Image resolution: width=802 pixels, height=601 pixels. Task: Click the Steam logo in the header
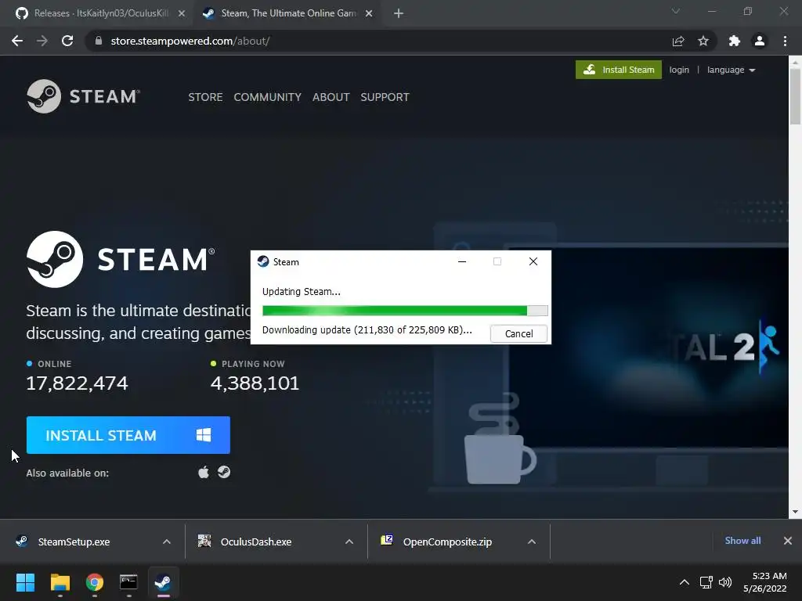pos(83,96)
